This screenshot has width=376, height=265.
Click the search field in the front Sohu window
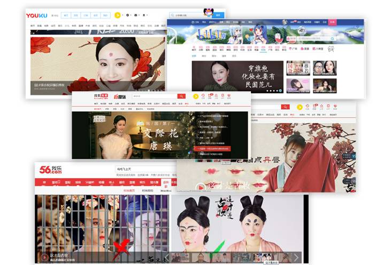pos(155,96)
